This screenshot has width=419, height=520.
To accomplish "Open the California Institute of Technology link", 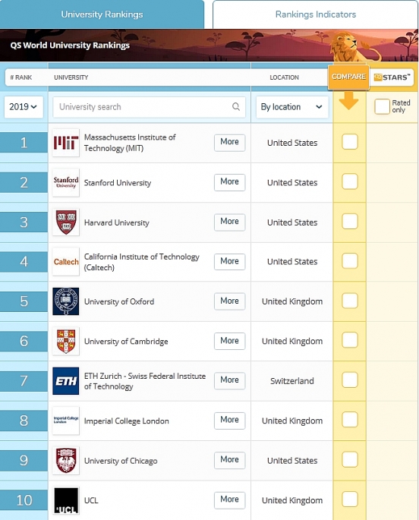I will pyautogui.click(x=141, y=262).
